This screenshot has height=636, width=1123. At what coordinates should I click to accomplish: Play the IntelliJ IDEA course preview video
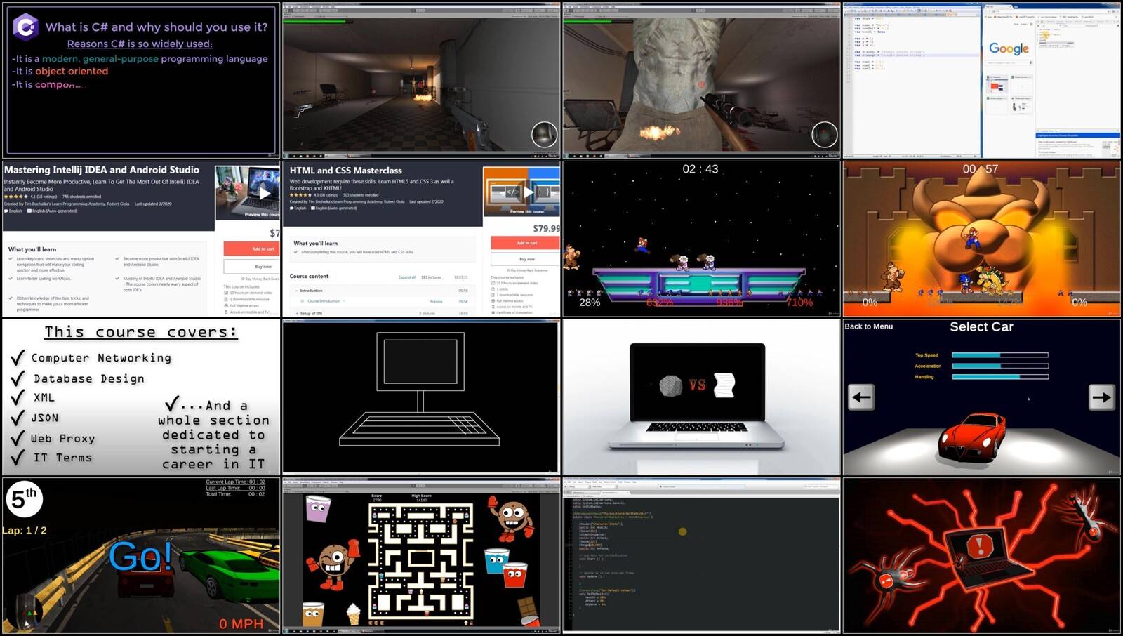(265, 192)
